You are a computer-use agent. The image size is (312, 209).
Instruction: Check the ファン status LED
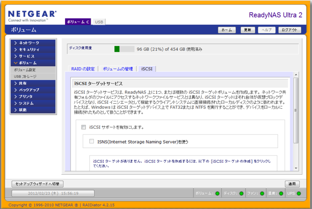[x=262, y=193]
